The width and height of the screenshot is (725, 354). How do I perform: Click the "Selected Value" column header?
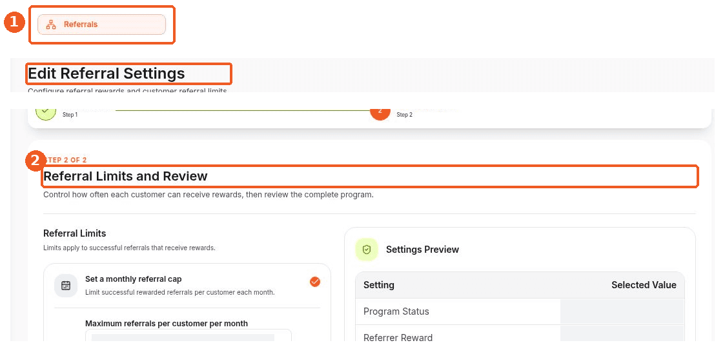click(644, 285)
